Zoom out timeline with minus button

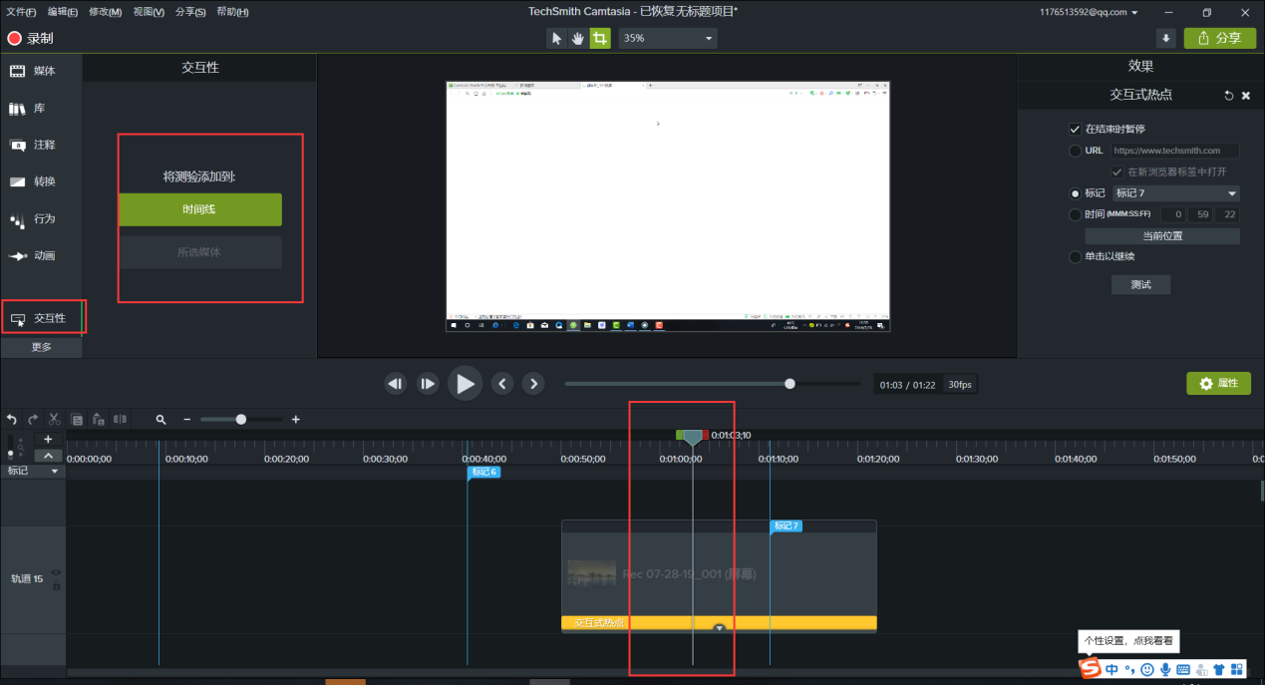point(186,420)
